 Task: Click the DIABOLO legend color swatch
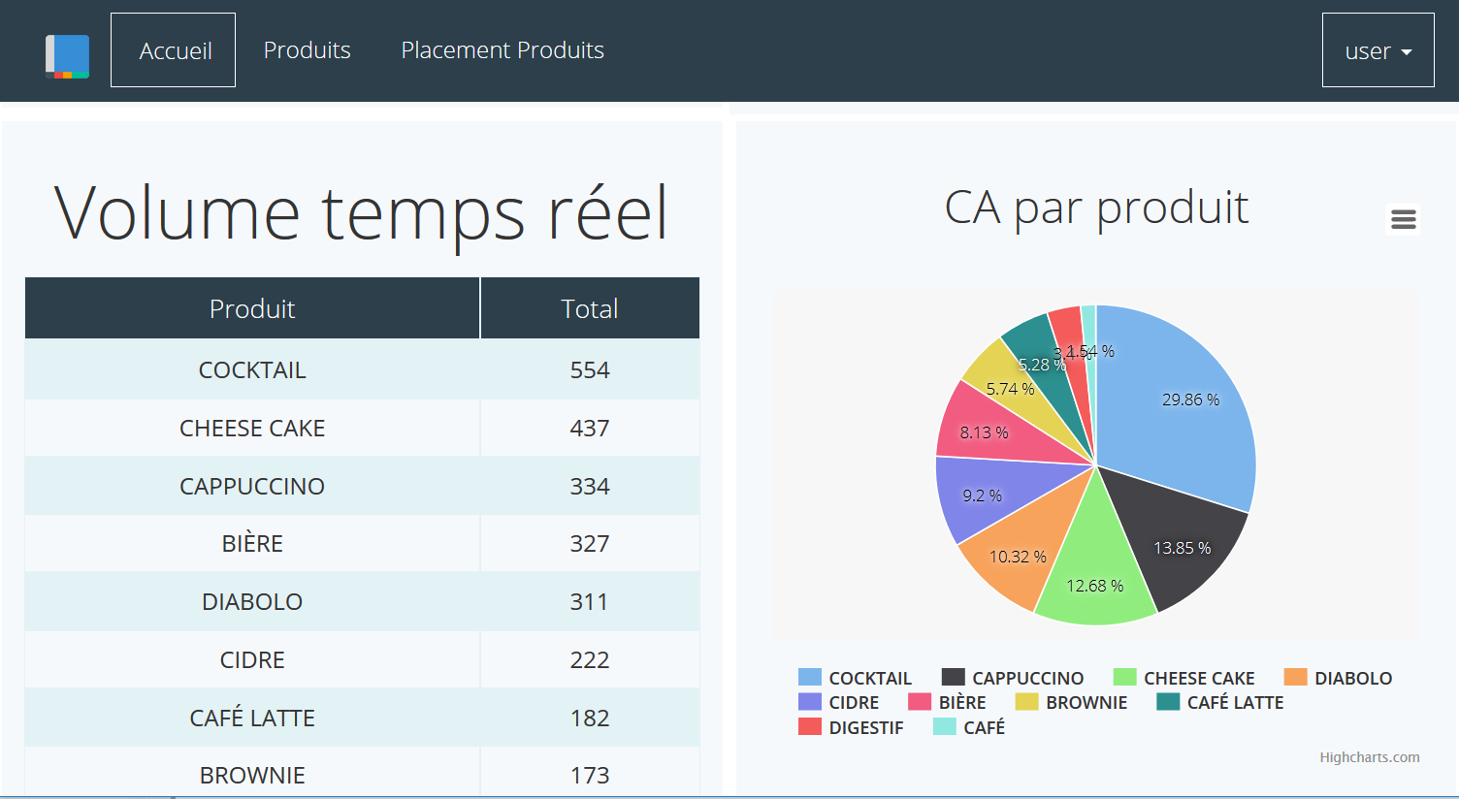(1295, 677)
